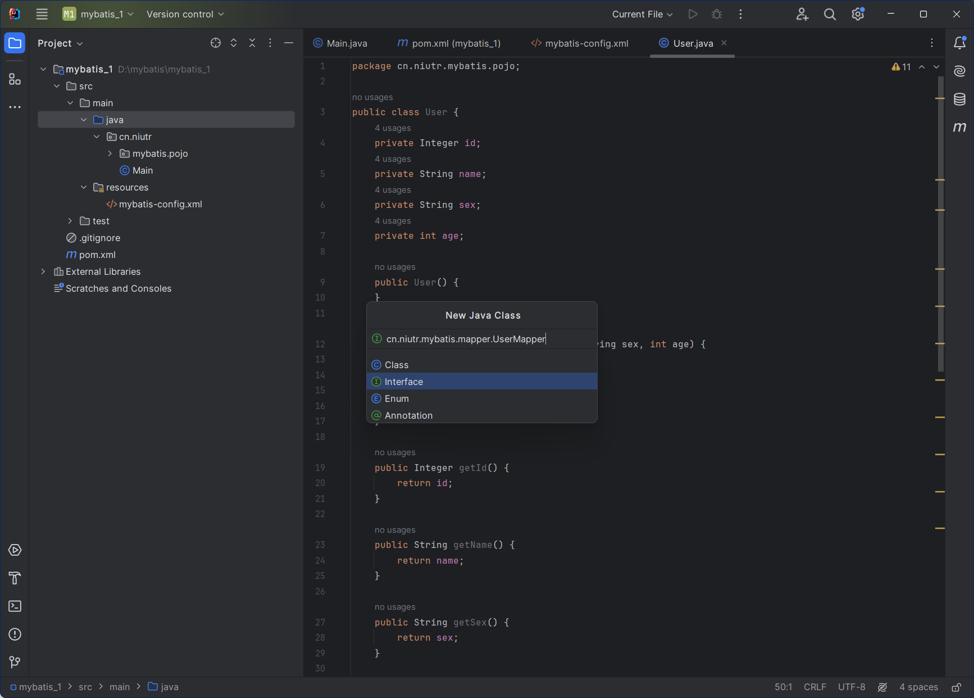
Task: Open the Current File run configuration dropdown
Action: (642, 14)
